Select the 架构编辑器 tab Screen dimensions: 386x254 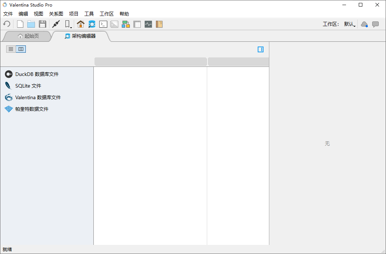pyautogui.click(x=80, y=36)
